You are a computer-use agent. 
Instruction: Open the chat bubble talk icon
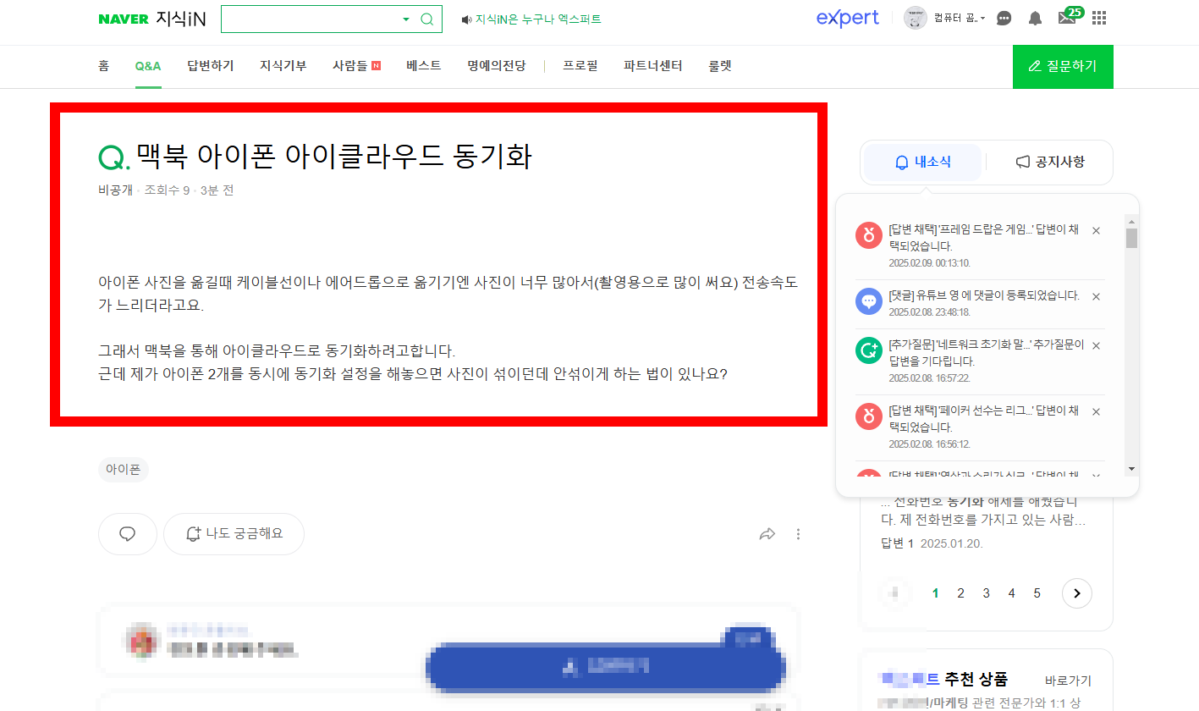coord(1004,18)
